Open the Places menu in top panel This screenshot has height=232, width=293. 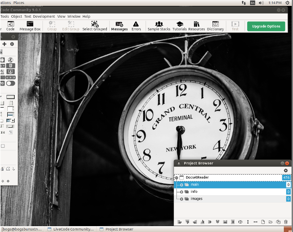pos(19,2)
